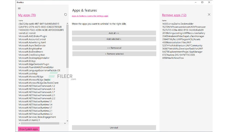The image size is (228, 132).
Task: Select Microsoft.Services.Store.Engagement
Action: tap(37, 117)
